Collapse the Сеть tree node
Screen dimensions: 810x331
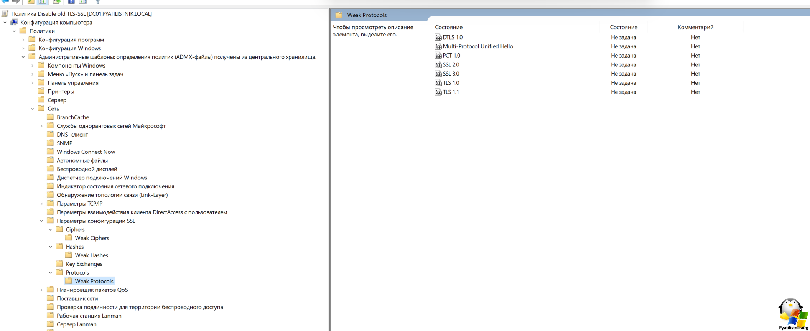[x=32, y=109]
